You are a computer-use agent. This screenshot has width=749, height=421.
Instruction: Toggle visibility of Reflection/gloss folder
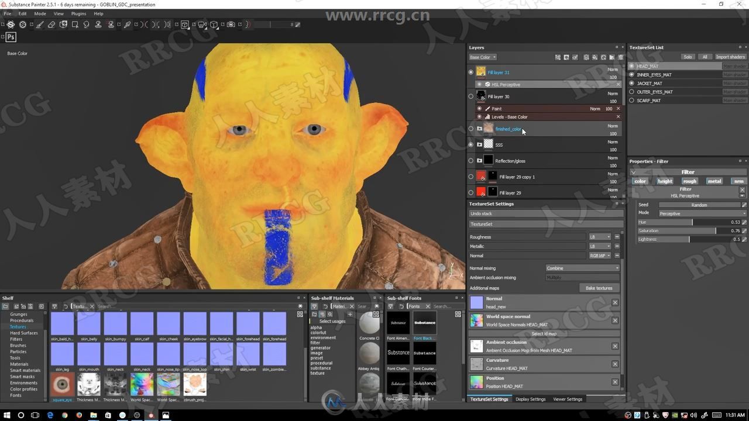(x=471, y=161)
